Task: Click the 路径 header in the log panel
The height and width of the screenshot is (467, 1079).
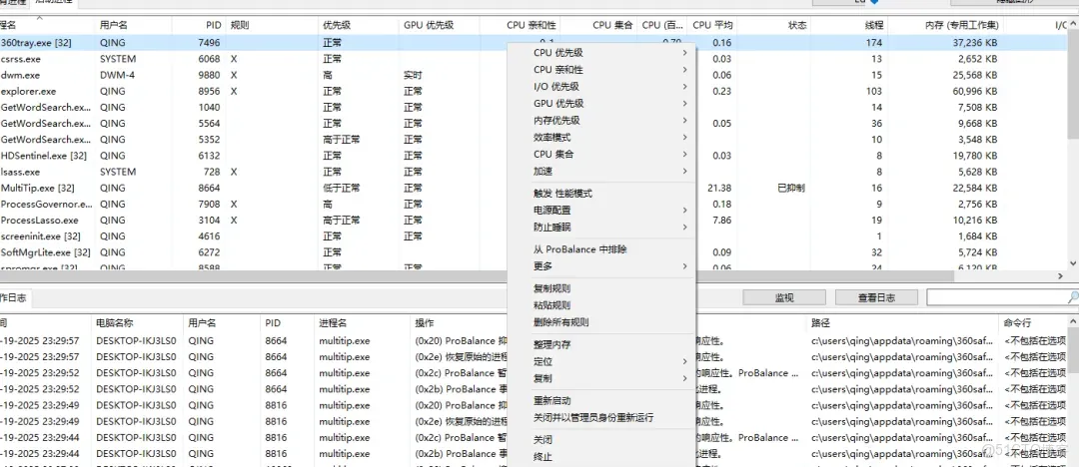Action: [x=903, y=322]
